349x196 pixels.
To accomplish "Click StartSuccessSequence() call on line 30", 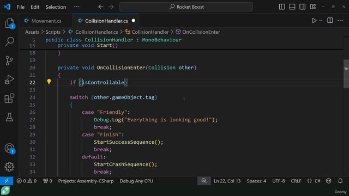I will (x=129, y=142).
